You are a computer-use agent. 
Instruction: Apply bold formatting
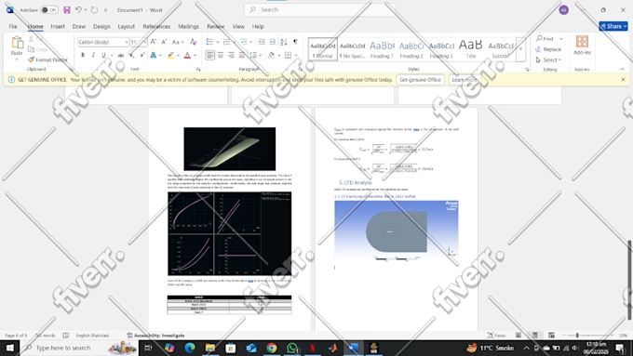coord(83,55)
